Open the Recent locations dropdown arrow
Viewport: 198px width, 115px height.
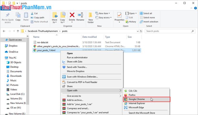click(14, 31)
